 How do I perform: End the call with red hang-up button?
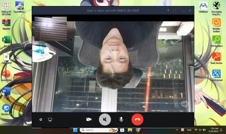point(137,119)
